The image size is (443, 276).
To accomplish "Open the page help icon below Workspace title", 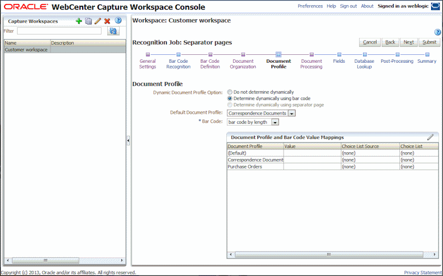I will 437,32.
